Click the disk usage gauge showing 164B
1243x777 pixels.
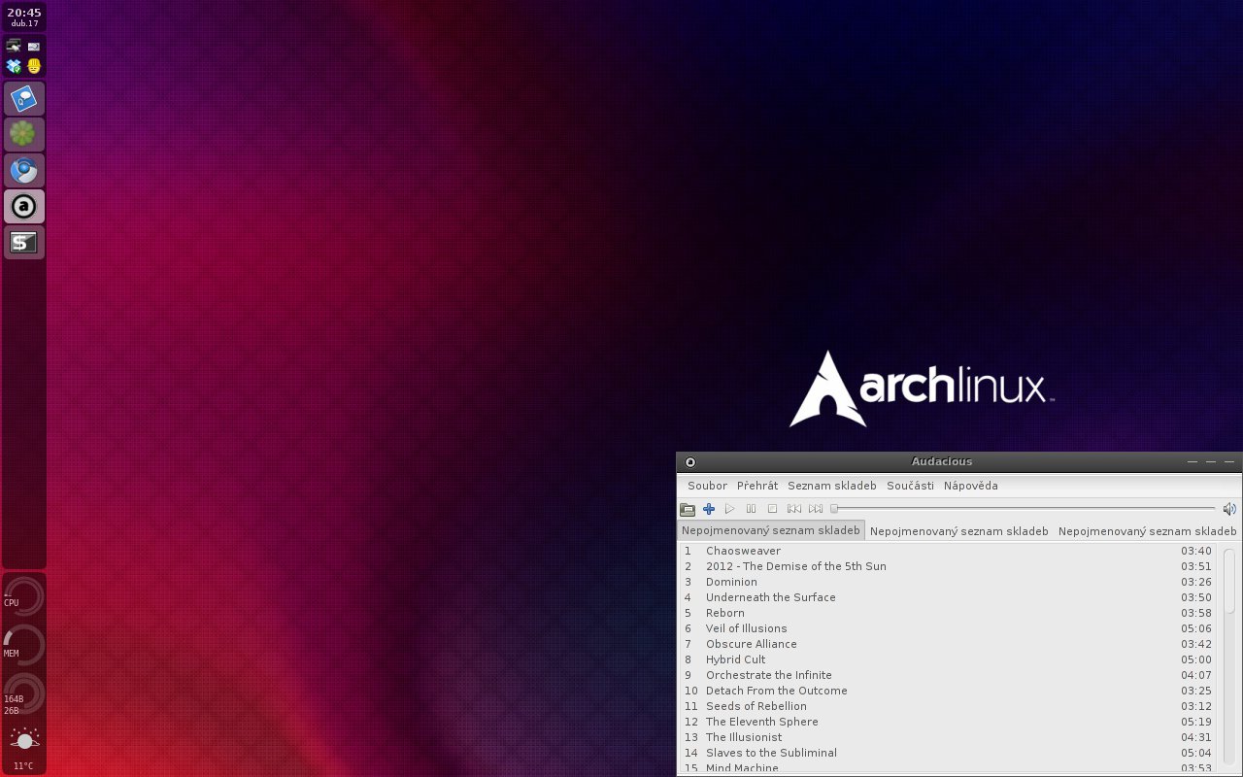pyautogui.click(x=24, y=693)
